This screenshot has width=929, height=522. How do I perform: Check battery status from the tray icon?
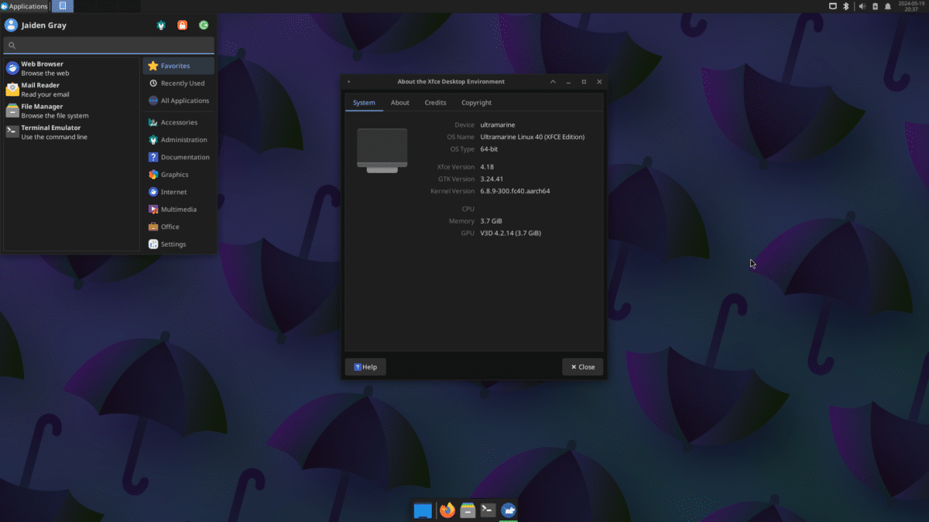click(874, 6)
